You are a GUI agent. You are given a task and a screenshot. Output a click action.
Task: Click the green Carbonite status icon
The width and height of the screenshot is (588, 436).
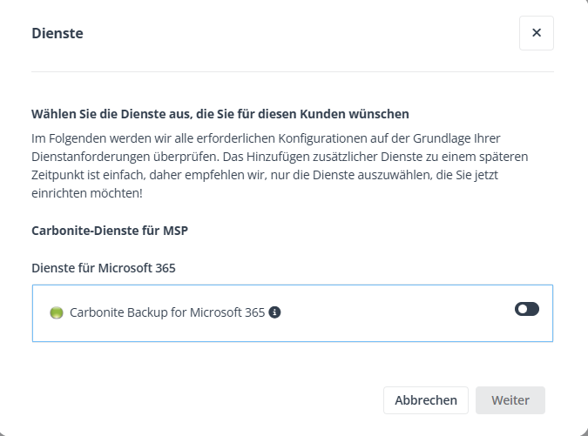coord(57,312)
